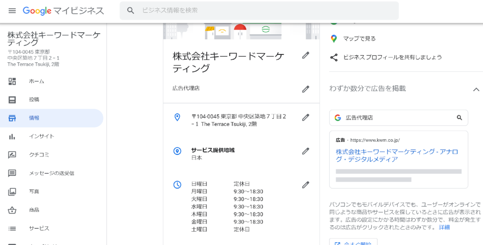Open the hamburger main menu
The height and width of the screenshot is (245, 483).
(12, 10)
